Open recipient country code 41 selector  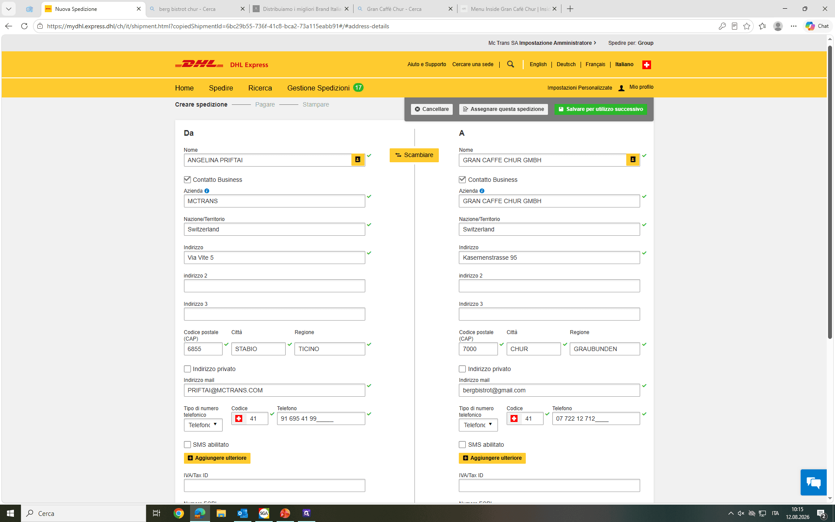pyautogui.click(x=525, y=418)
